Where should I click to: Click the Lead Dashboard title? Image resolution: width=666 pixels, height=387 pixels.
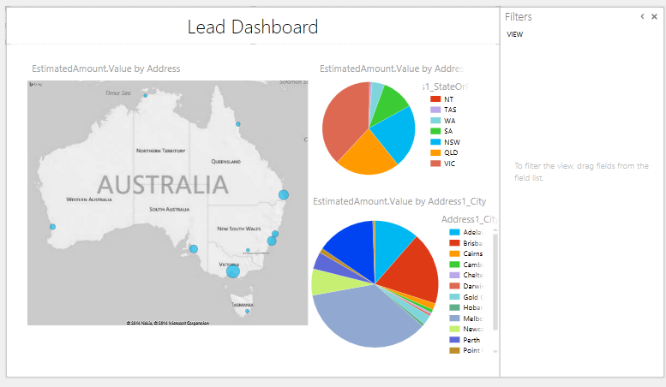[x=253, y=27]
